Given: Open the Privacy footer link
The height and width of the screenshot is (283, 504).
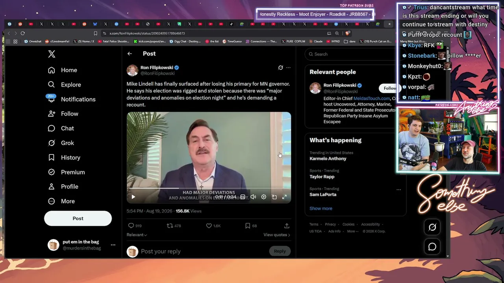Looking at the screenshot, I should tap(330, 224).
